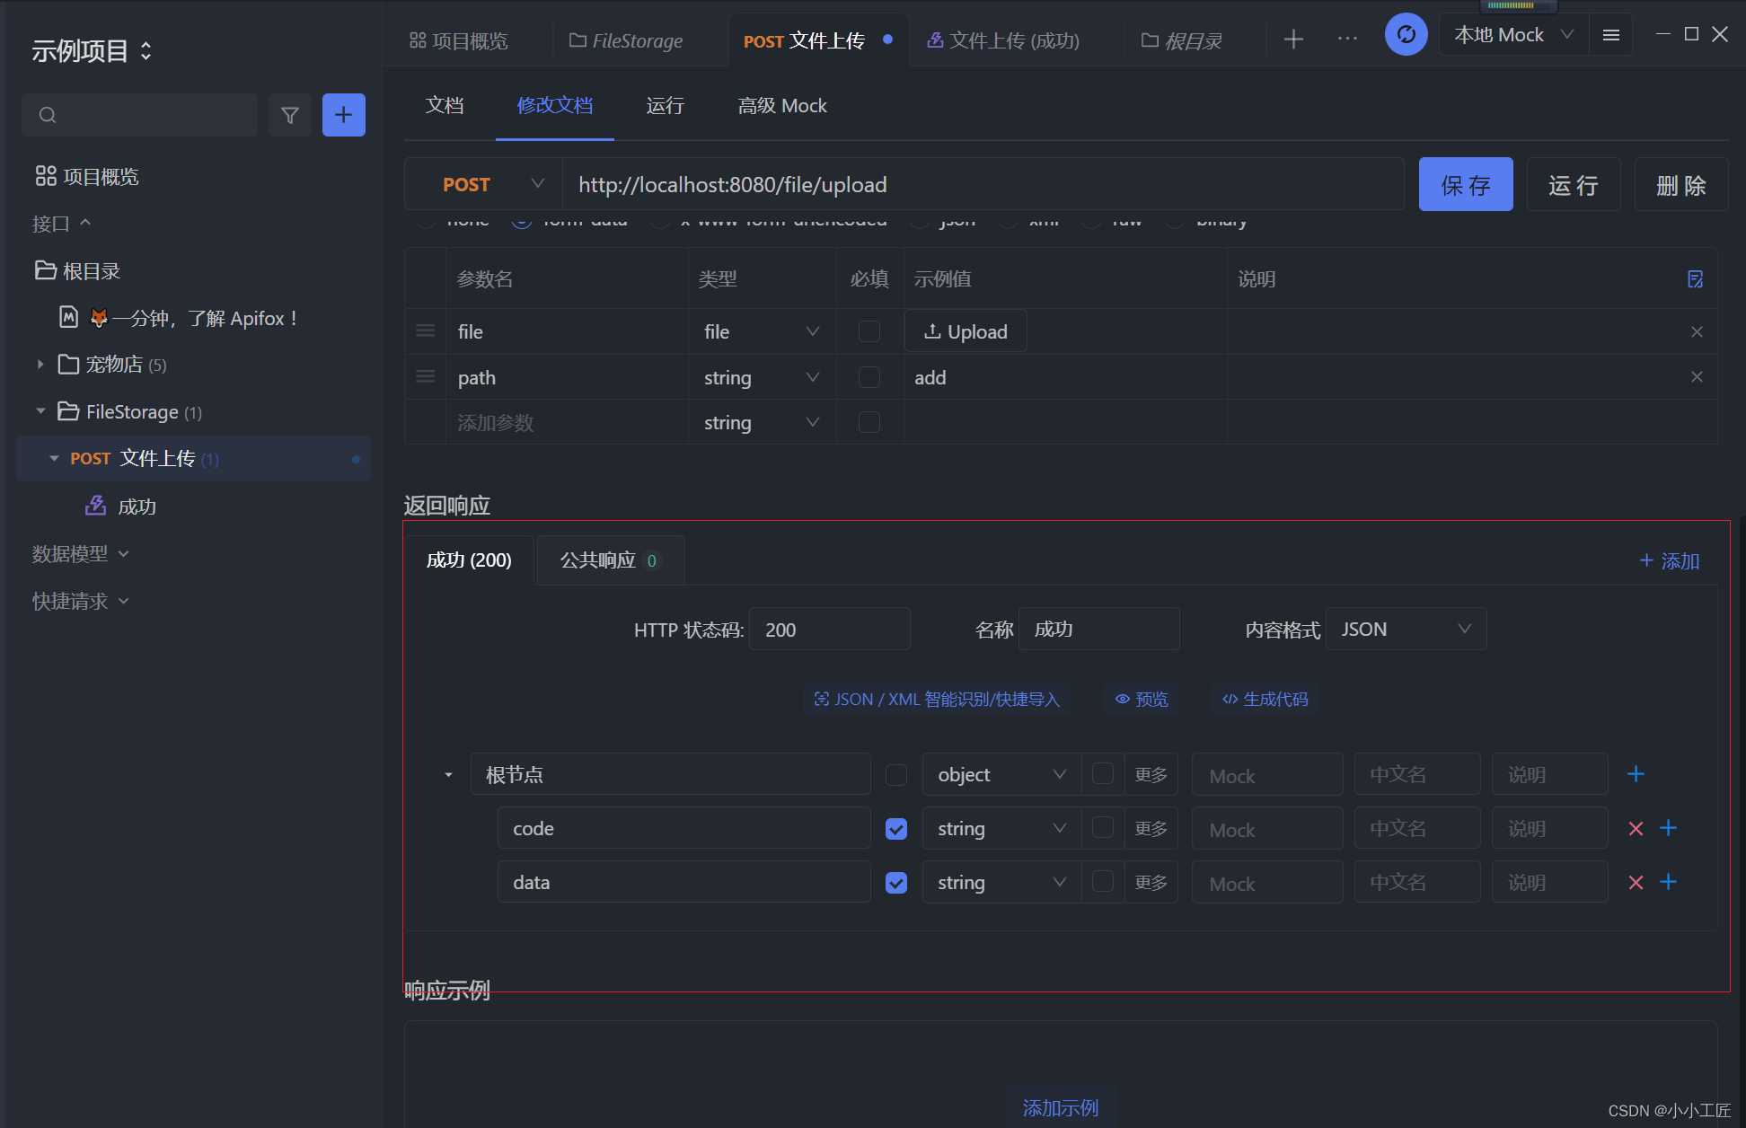Screen dimensions: 1746x1128
Task: Open object type dropdown for root node
Action: (x=1001, y=774)
